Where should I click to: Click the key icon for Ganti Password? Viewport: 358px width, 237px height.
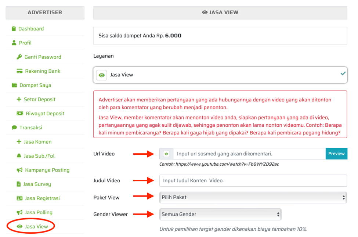coord(19,57)
